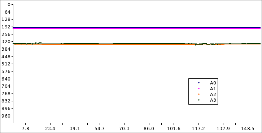Viewport: 262px width, 133px height.
Task: Click the A1 magenta legend marker
Action: (199, 88)
